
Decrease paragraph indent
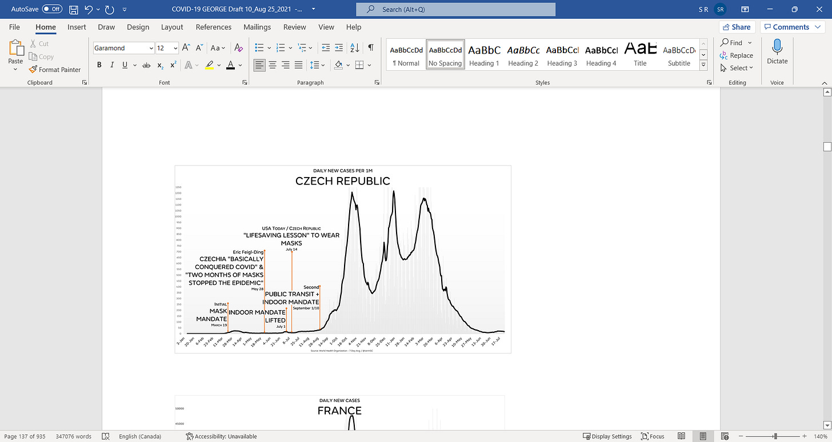click(x=326, y=48)
